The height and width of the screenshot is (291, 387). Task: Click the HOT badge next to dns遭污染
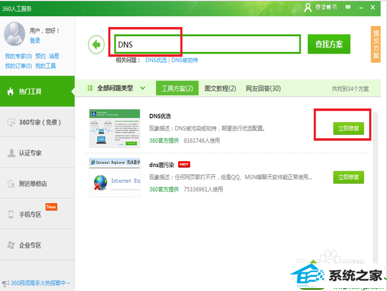click(x=184, y=164)
